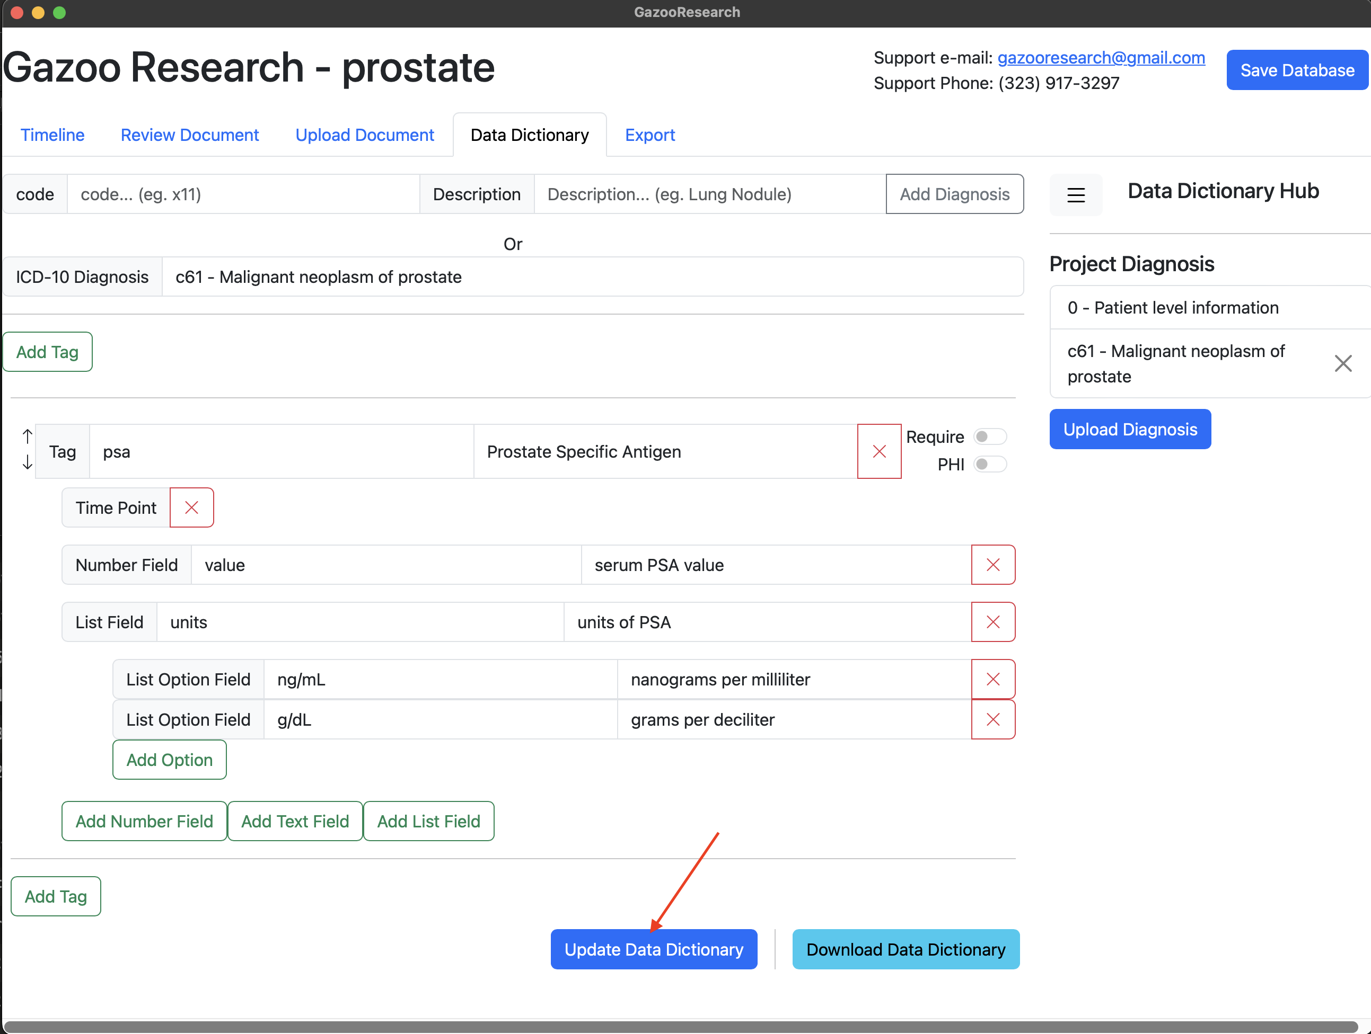Remove the Time Point field

tap(191, 507)
